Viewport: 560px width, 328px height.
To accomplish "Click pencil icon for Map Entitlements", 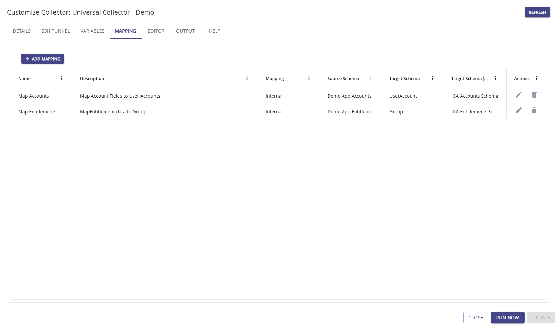I will coord(518,110).
